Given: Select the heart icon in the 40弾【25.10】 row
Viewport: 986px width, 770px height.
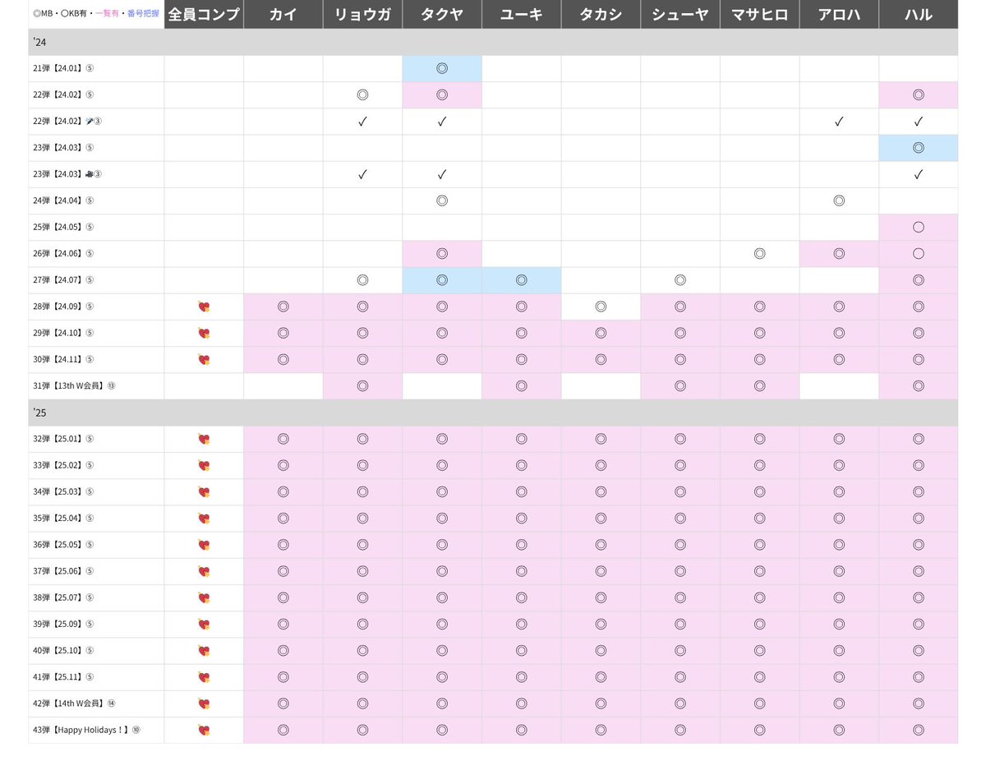Looking at the screenshot, I should coord(205,650).
